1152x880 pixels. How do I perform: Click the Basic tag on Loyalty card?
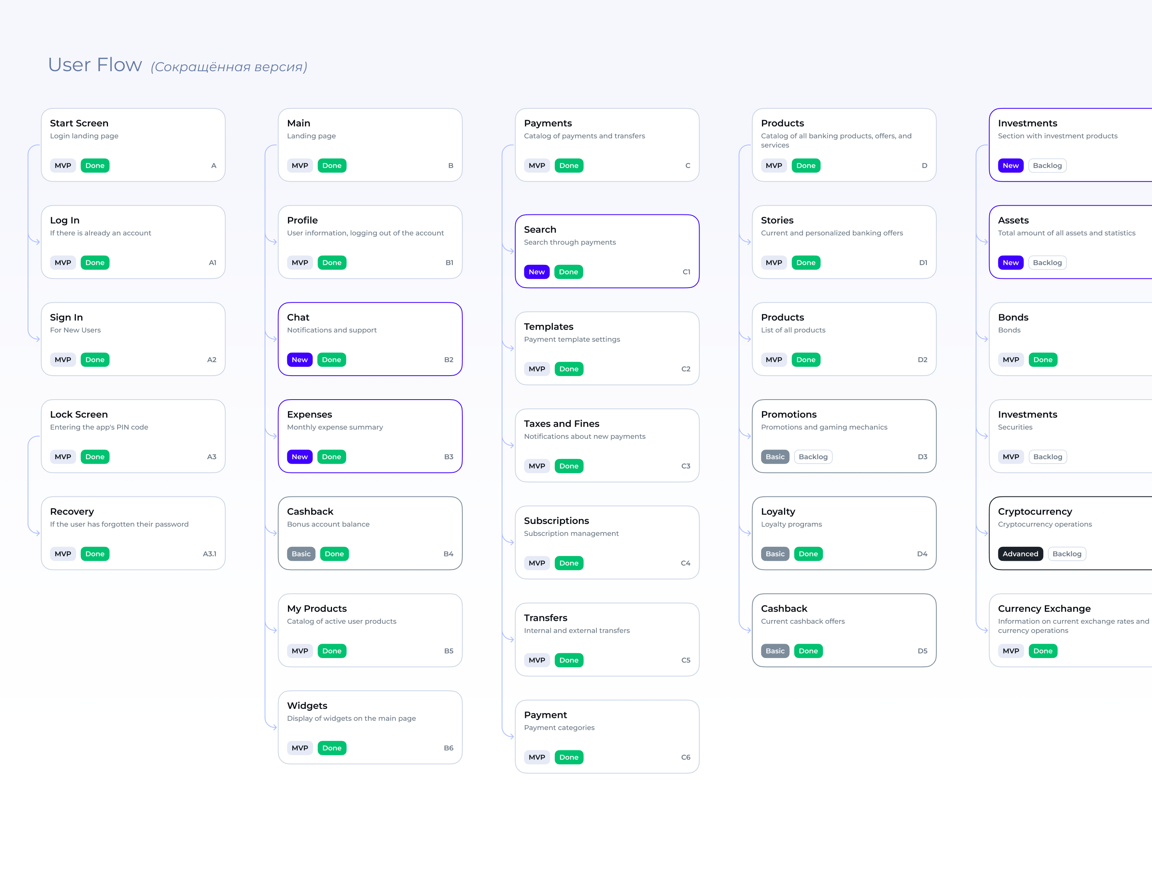(774, 554)
